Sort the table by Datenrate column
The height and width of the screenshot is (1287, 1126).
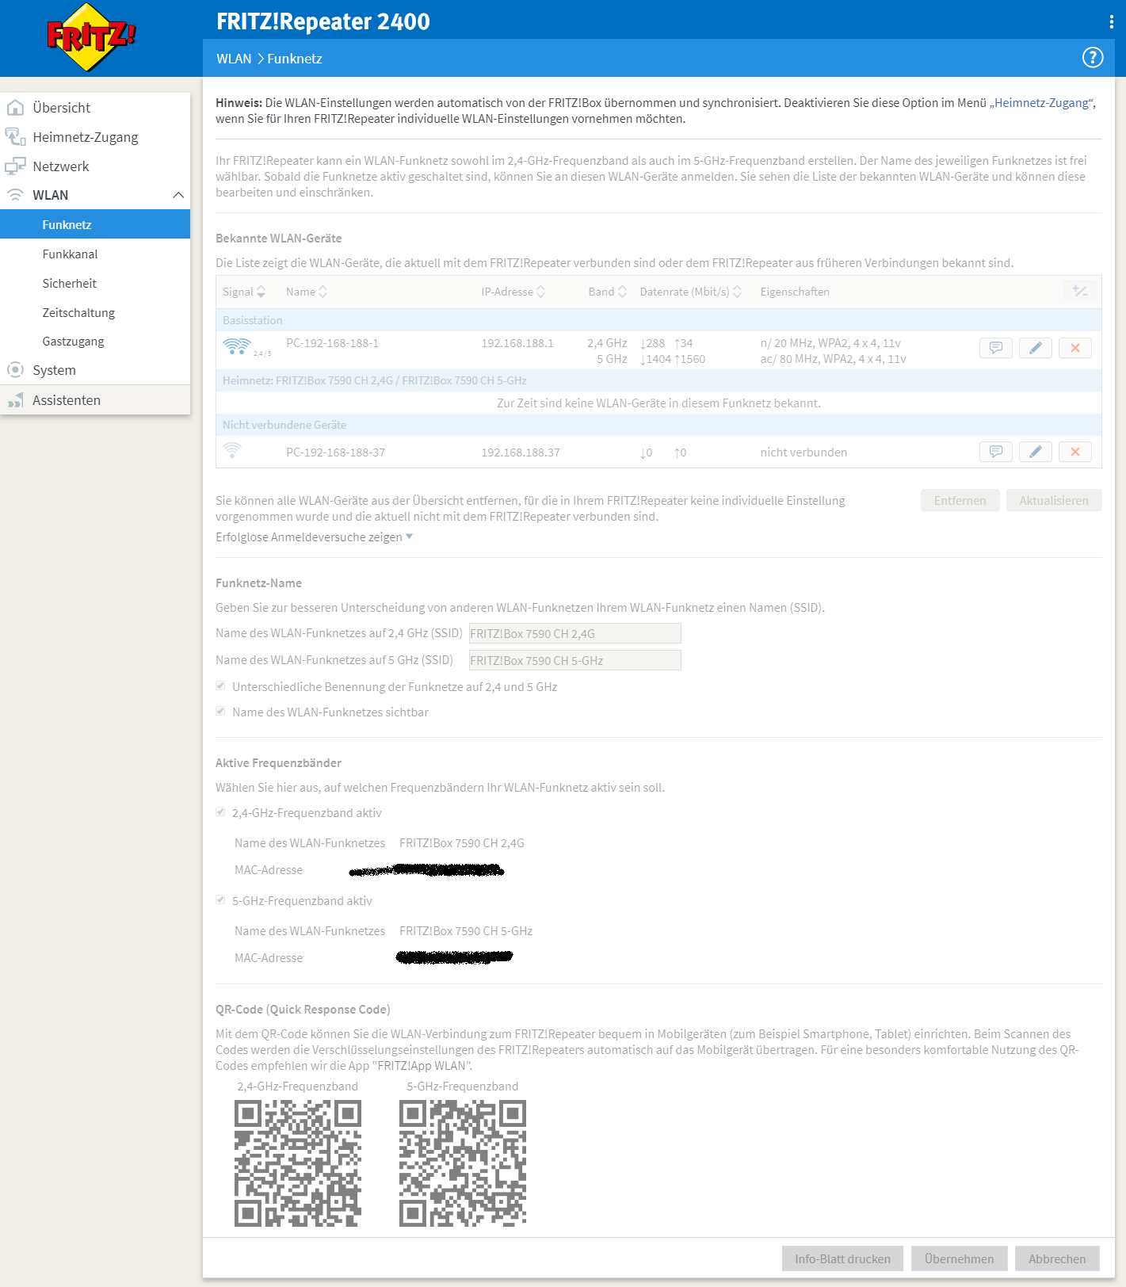[x=691, y=292]
